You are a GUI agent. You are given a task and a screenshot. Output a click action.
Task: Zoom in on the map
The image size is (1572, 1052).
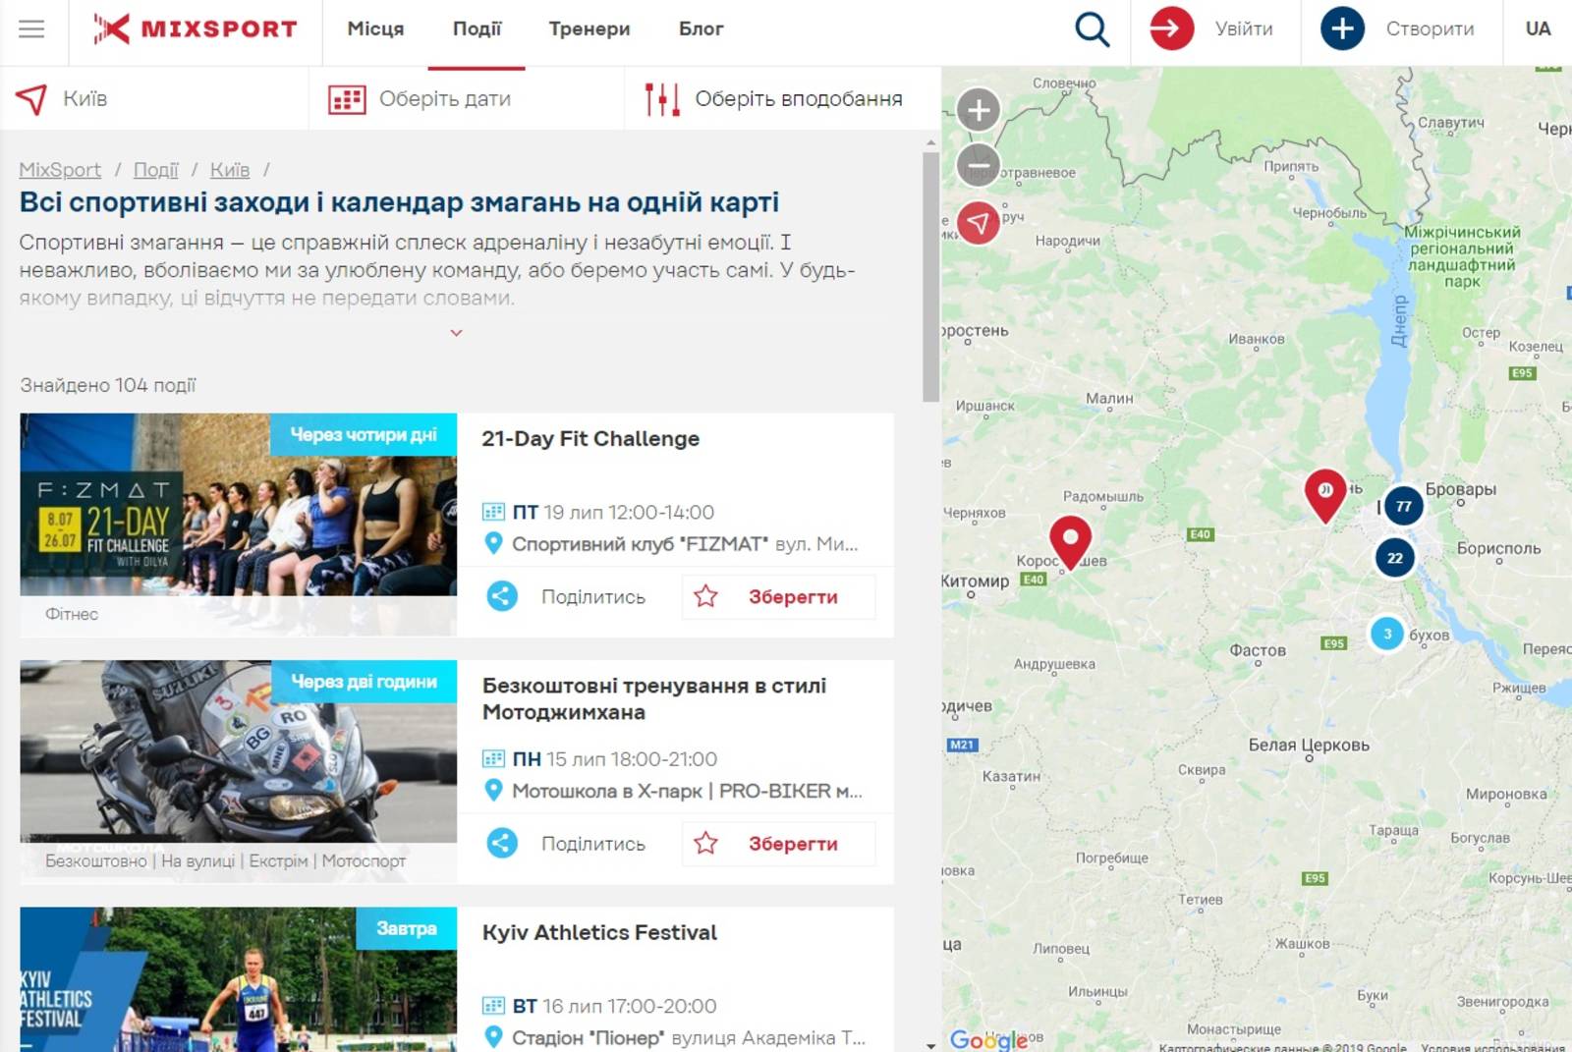(x=978, y=110)
